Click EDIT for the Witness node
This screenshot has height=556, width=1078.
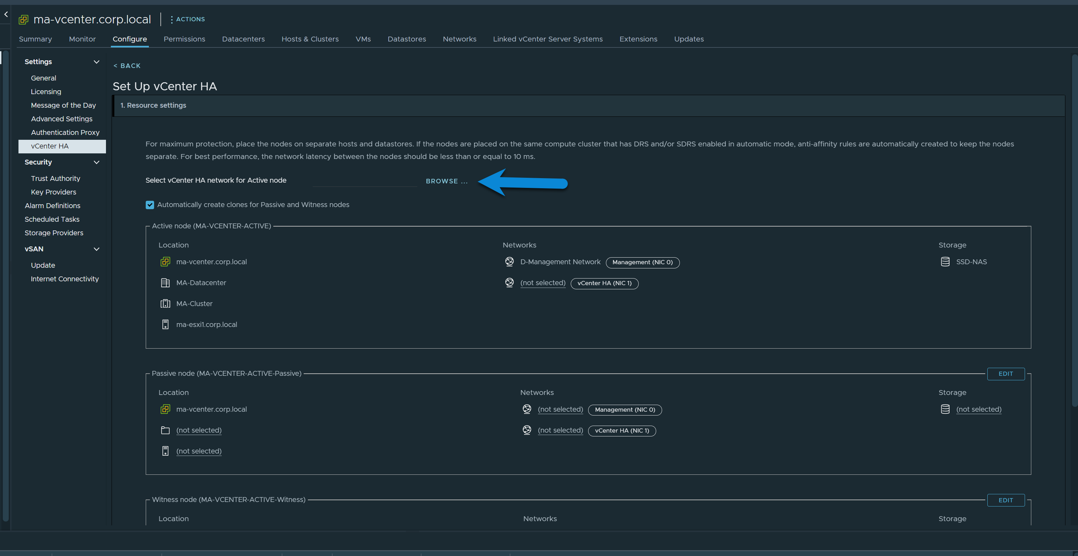[x=1005, y=500]
